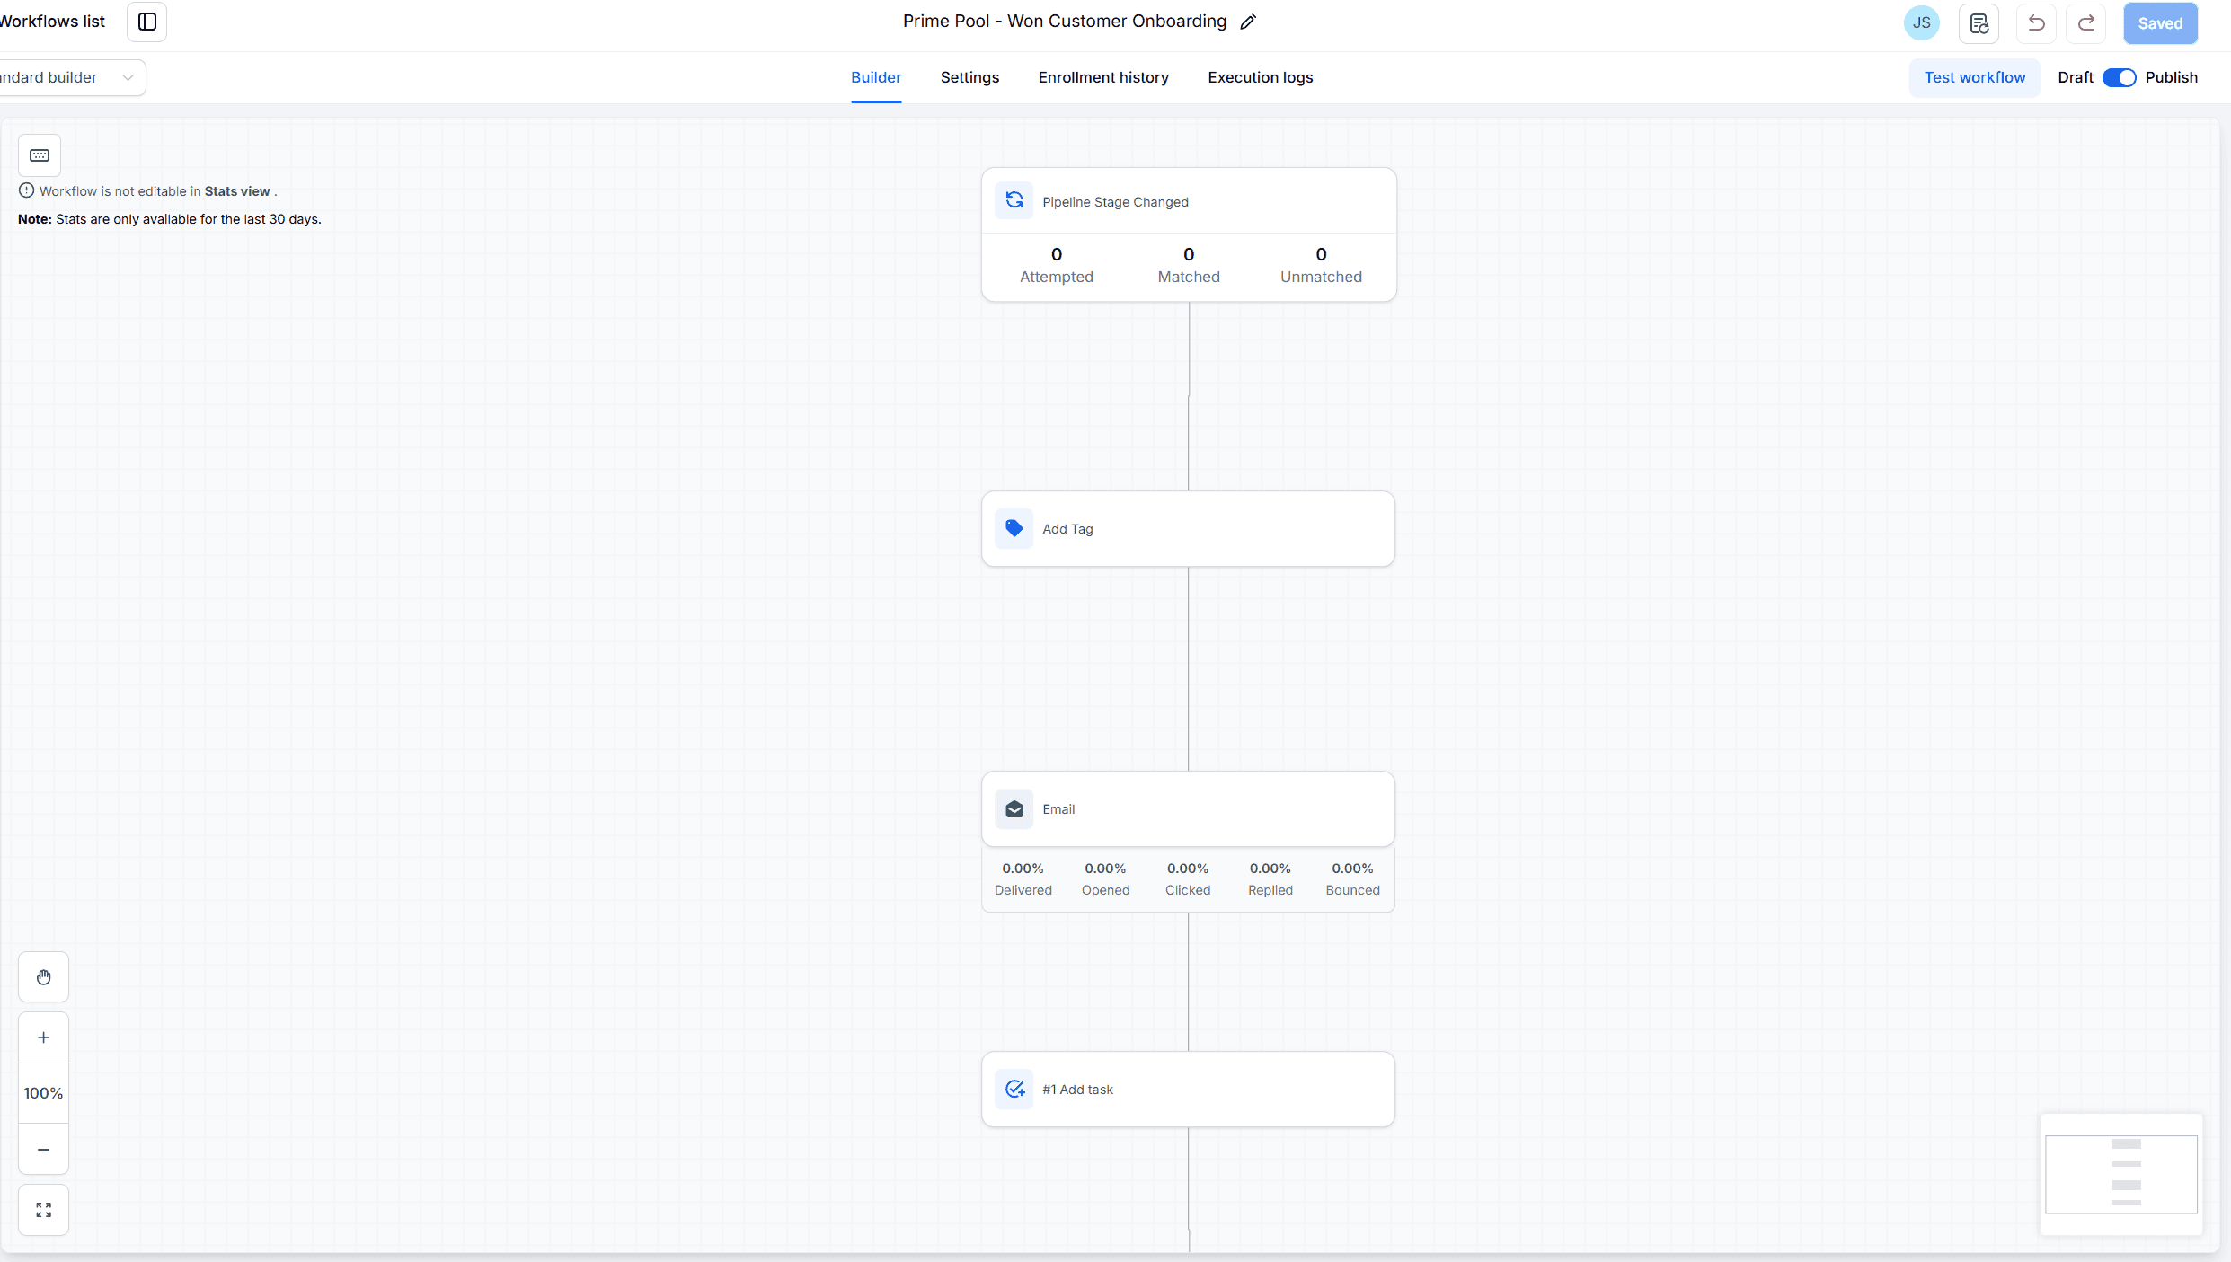Click the minimap thumbnail
2231x1262 pixels.
click(x=2120, y=1174)
